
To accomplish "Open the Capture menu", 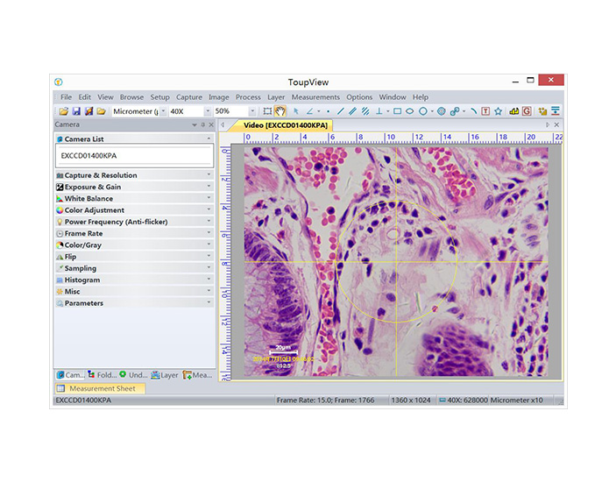I will 189,97.
